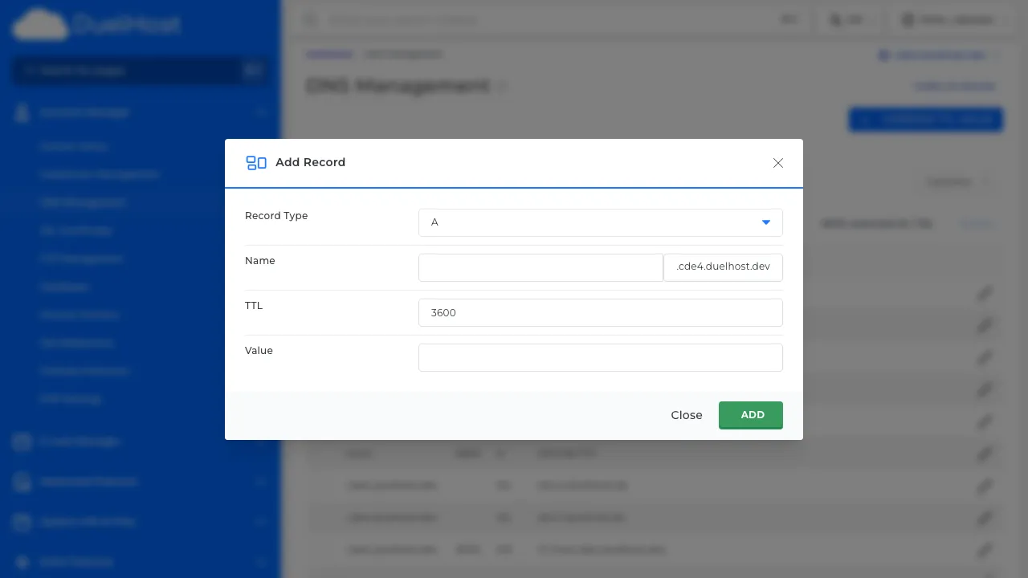Click the DuelHost cloud logo
This screenshot has width=1028, height=578.
coord(40,25)
